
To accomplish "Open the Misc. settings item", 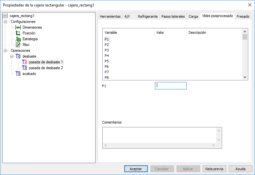I will 26,45.
